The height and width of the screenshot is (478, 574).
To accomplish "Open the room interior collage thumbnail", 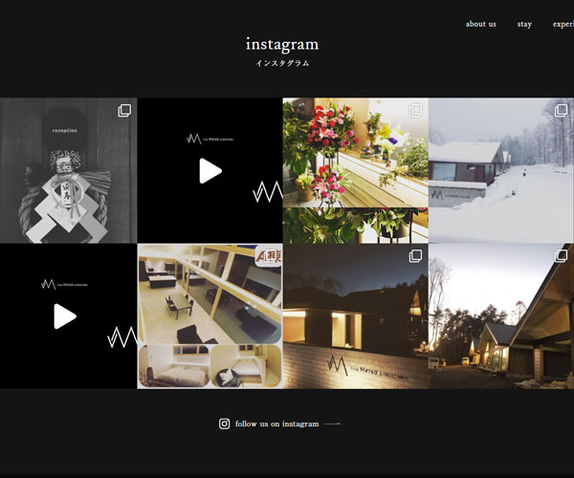I will (x=210, y=316).
